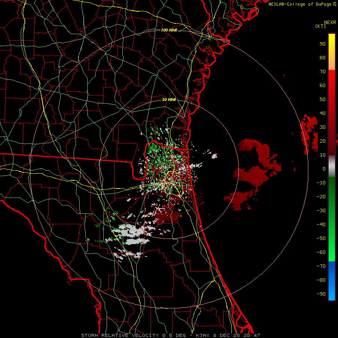The height and width of the screenshot is (338, 338).
Task: Click the -20 value on the velocity scale
Action: point(321,196)
